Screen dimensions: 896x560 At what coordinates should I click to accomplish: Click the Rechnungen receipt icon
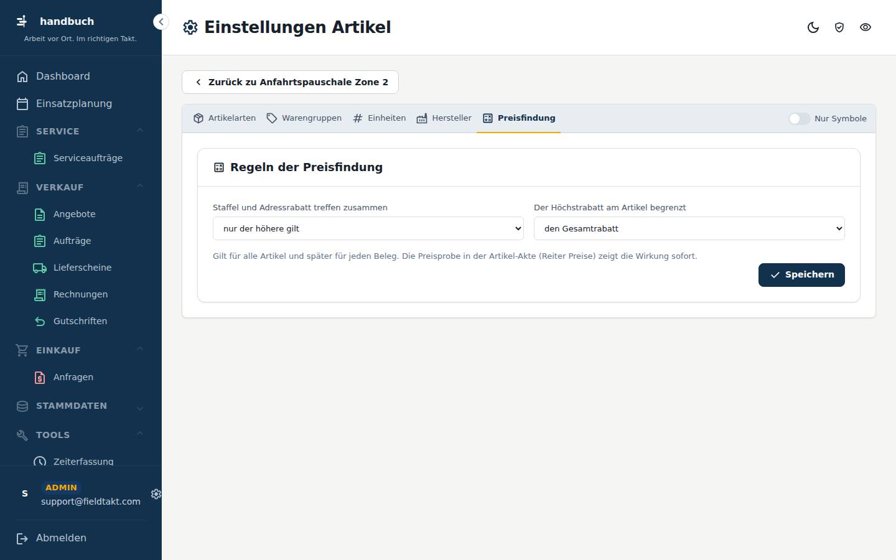[40, 294]
